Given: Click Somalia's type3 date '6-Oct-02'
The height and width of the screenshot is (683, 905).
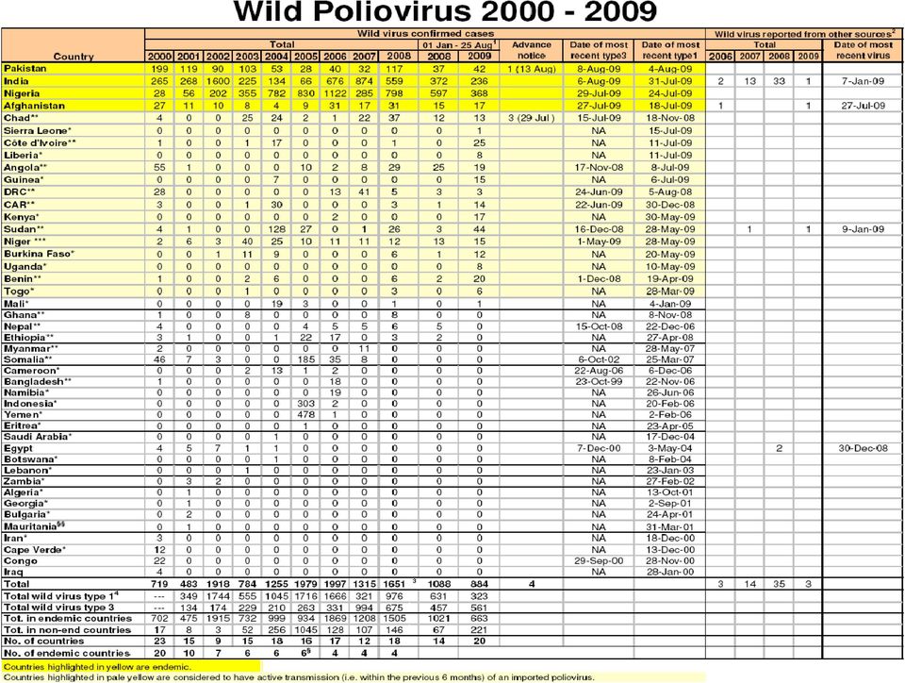Looking at the screenshot, I should (599, 359).
